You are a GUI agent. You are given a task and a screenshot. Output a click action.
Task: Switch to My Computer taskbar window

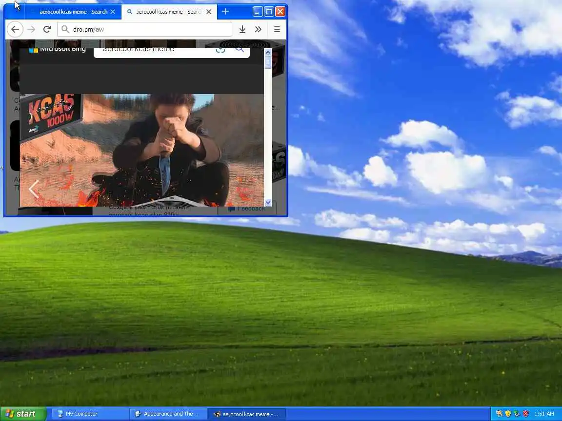coord(90,414)
